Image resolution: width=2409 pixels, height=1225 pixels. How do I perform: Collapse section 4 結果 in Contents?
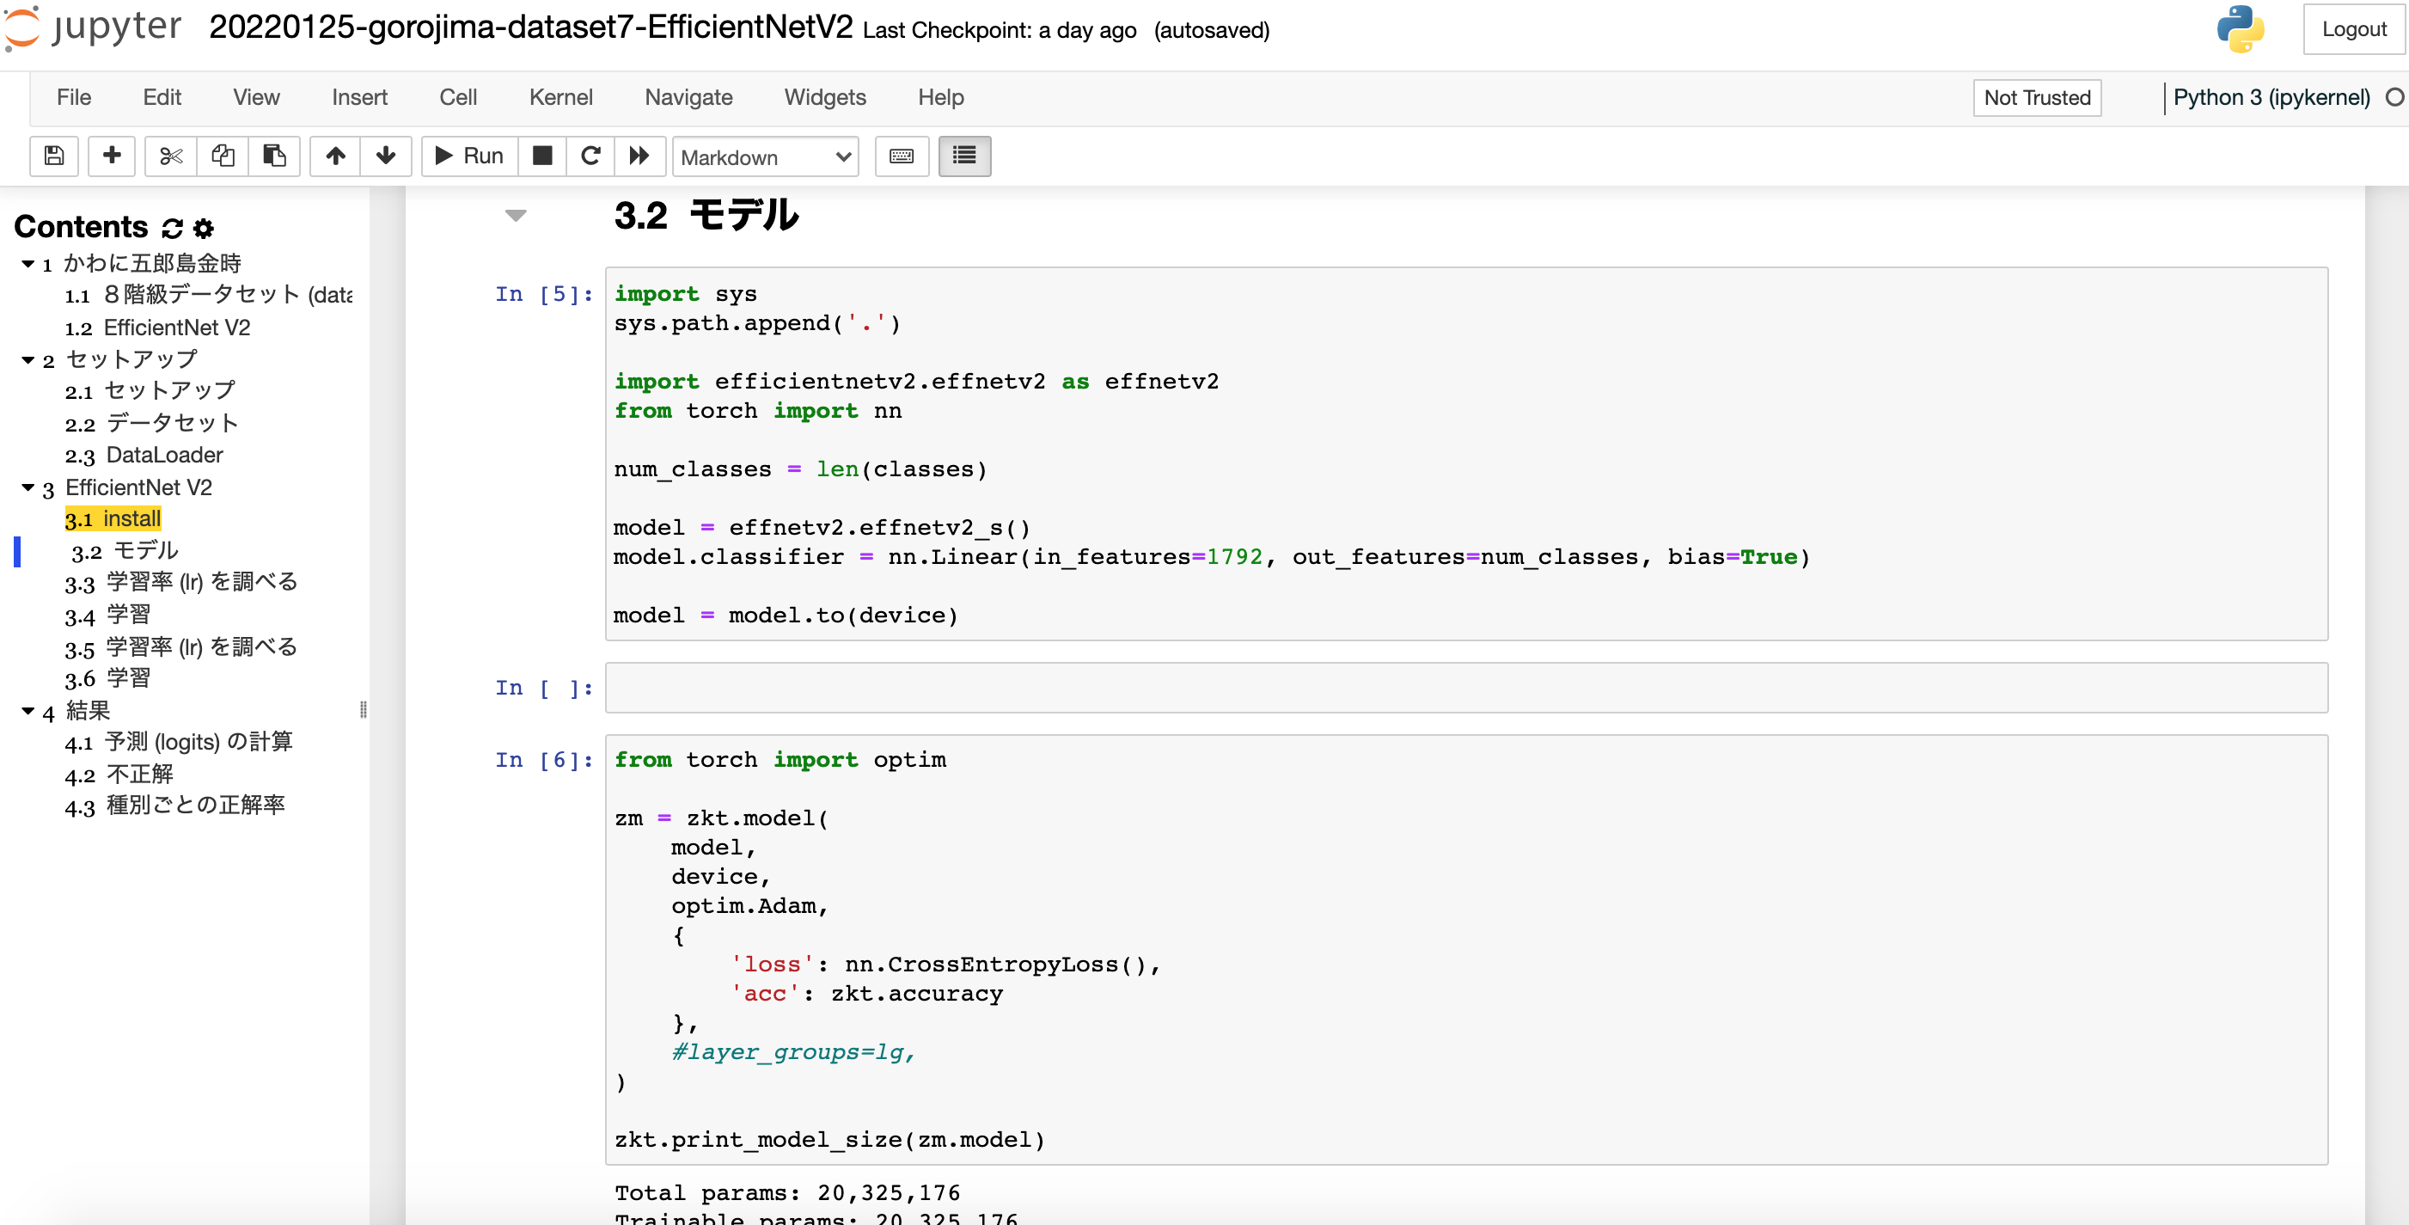tap(28, 712)
